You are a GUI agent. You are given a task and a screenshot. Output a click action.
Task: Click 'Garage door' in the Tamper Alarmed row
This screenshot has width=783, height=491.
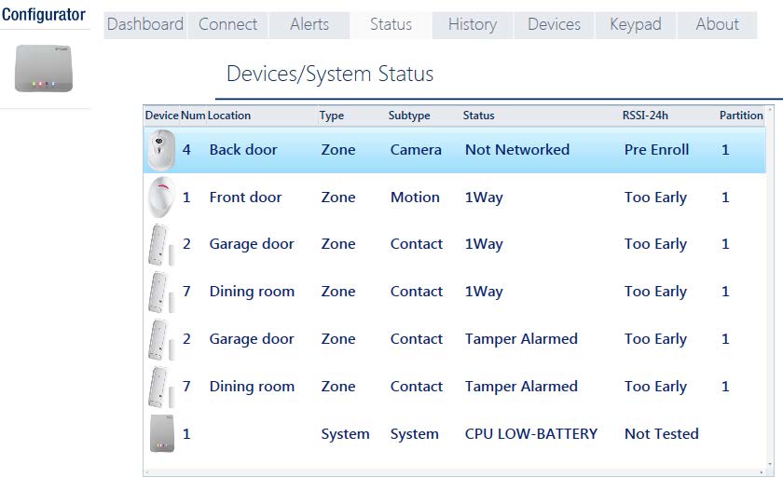pyautogui.click(x=252, y=339)
